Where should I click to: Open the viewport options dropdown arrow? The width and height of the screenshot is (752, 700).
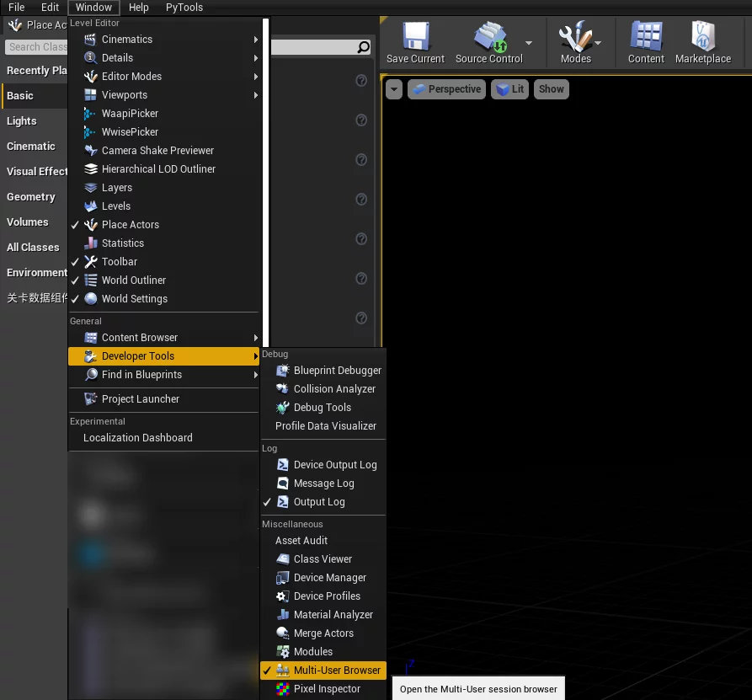[x=394, y=89]
